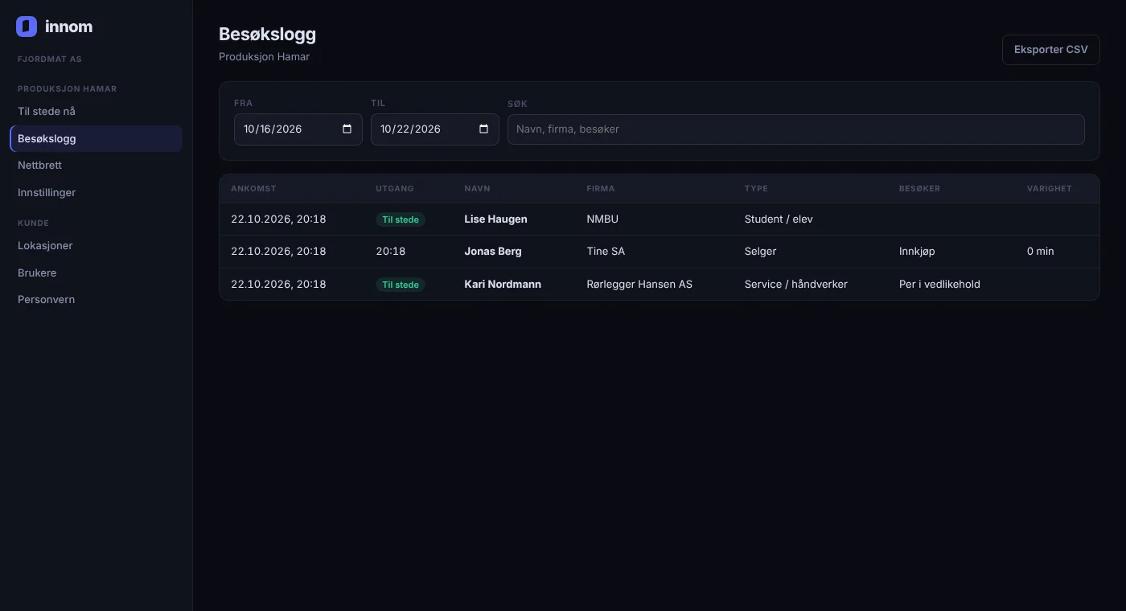Click the Navn column header
Screen dimensions: 1126x611
(x=477, y=189)
